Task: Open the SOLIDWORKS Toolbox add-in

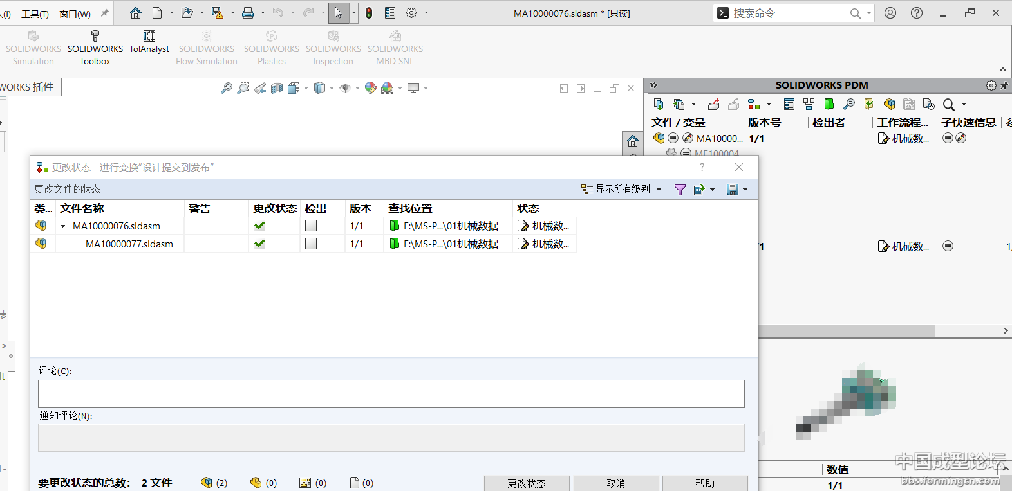Action: [95, 48]
